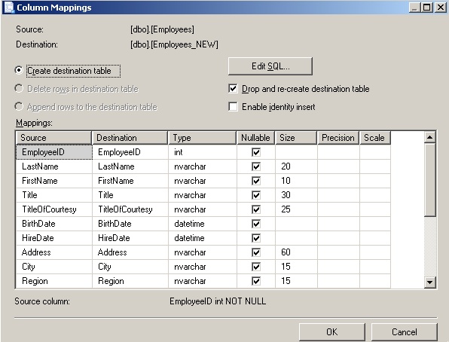Close the Column Mappings window
The width and height of the screenshot is (449, 342).
[441, 8]
